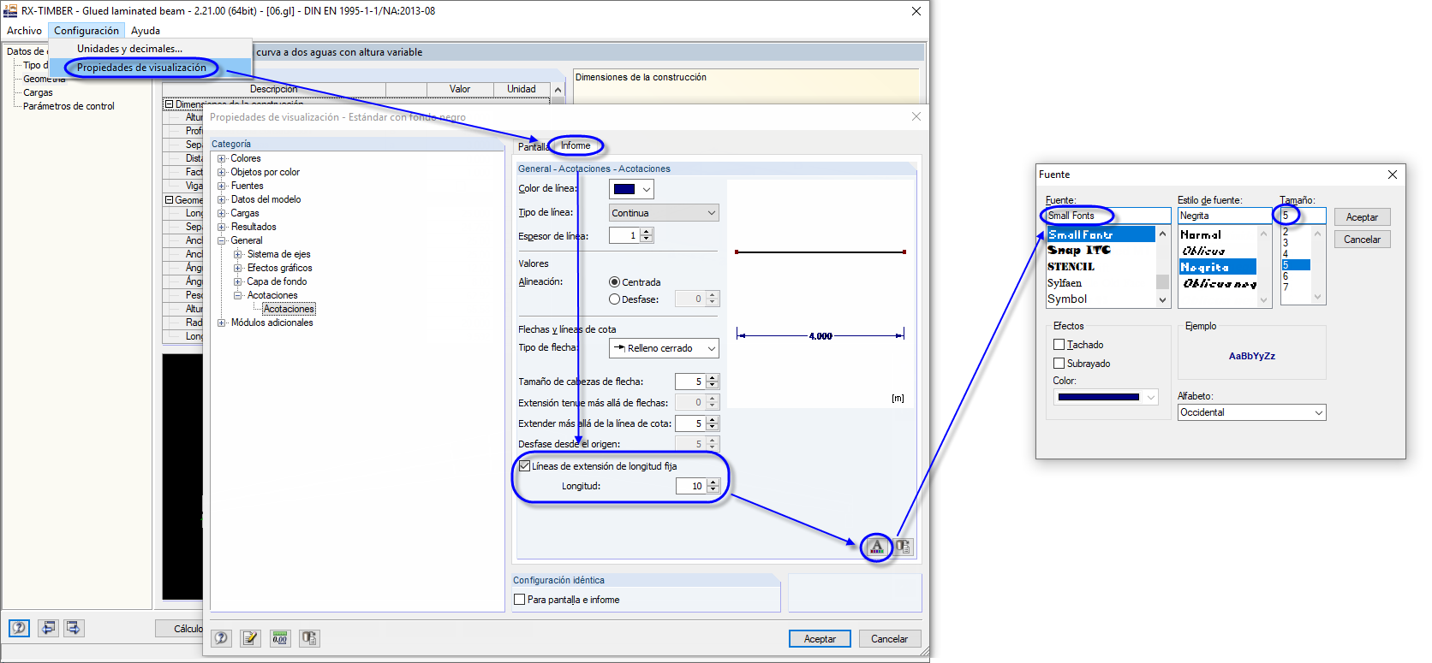Open help in the display properties dialog
The width and height of the screenshot is (1432, 663).
coord(222,638)
